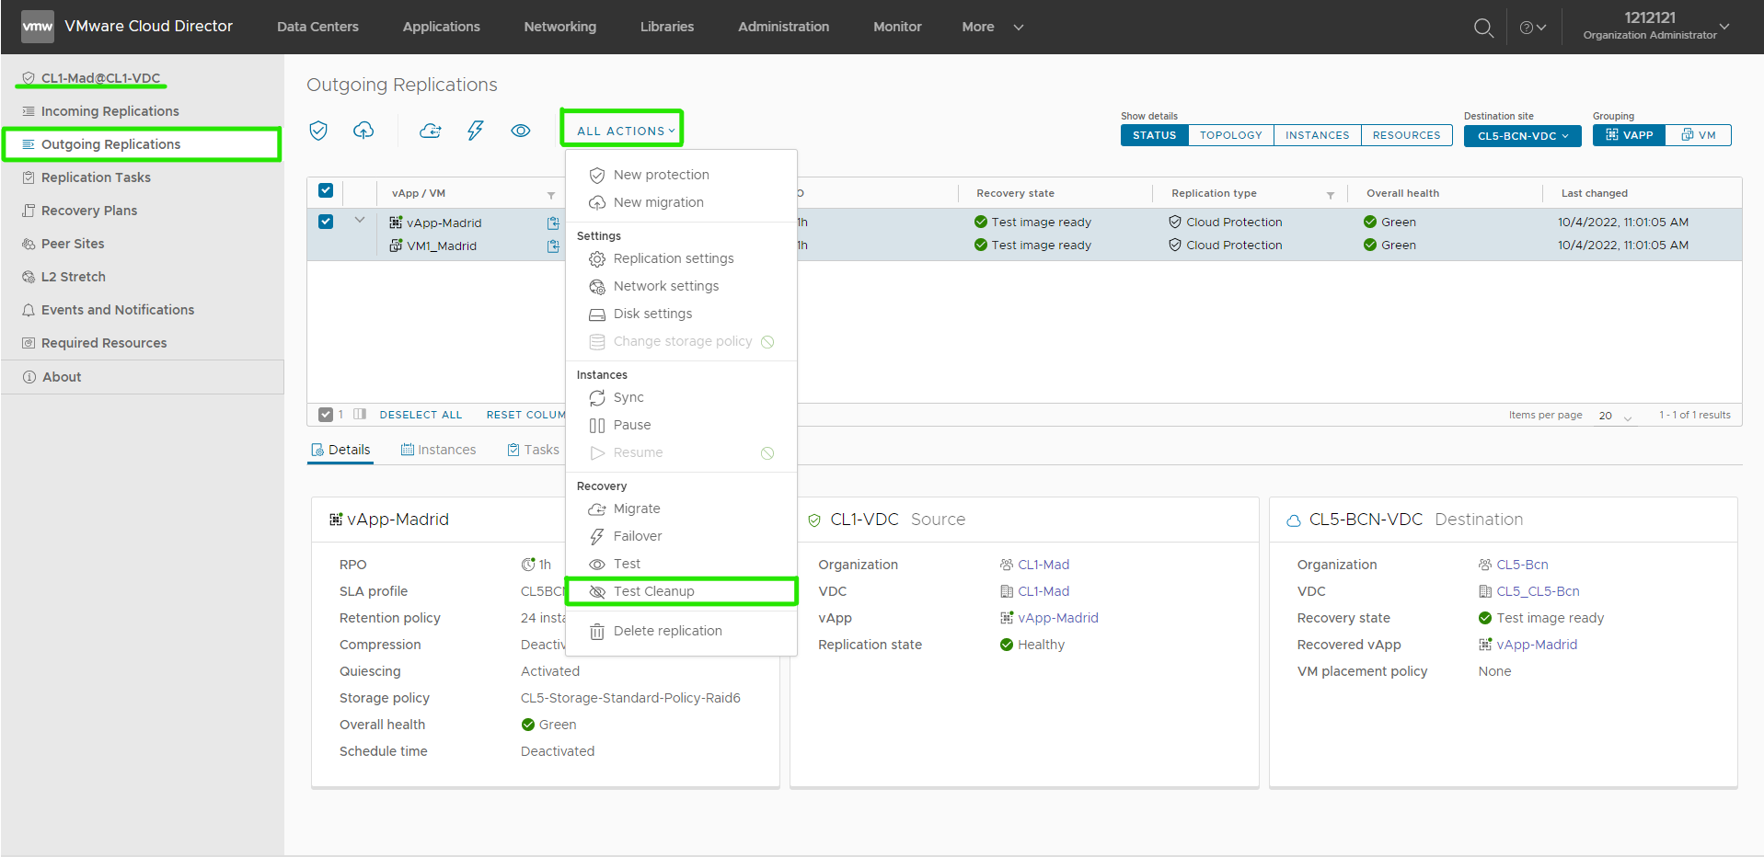The width and height of the screenshot is (1764, 857).
Task: Collapse the vApp-Madrid row expander
Action: point(360,220)
